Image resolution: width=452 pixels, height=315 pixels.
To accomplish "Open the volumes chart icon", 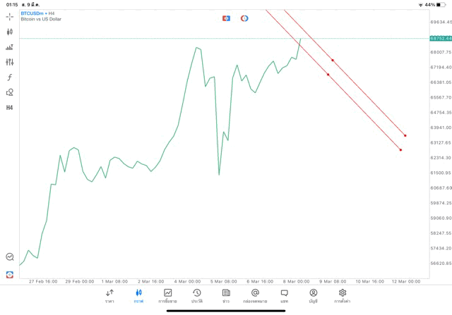I will [10, 47].
